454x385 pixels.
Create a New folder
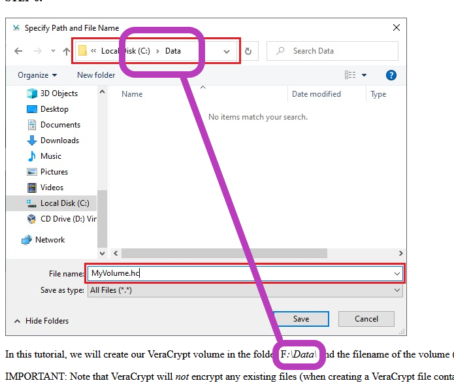pos(96,75)
